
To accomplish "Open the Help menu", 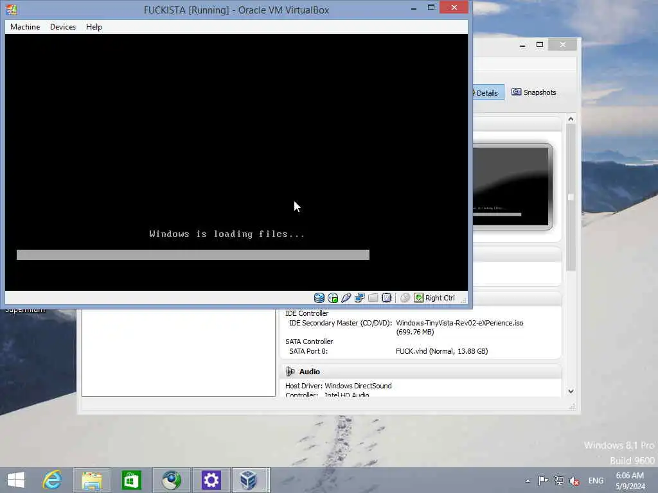I will tap(94, 27).
